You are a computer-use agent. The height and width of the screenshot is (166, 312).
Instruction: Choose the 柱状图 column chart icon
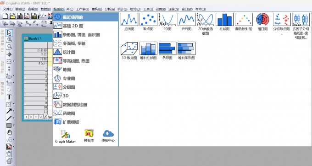tap(224, 20)
